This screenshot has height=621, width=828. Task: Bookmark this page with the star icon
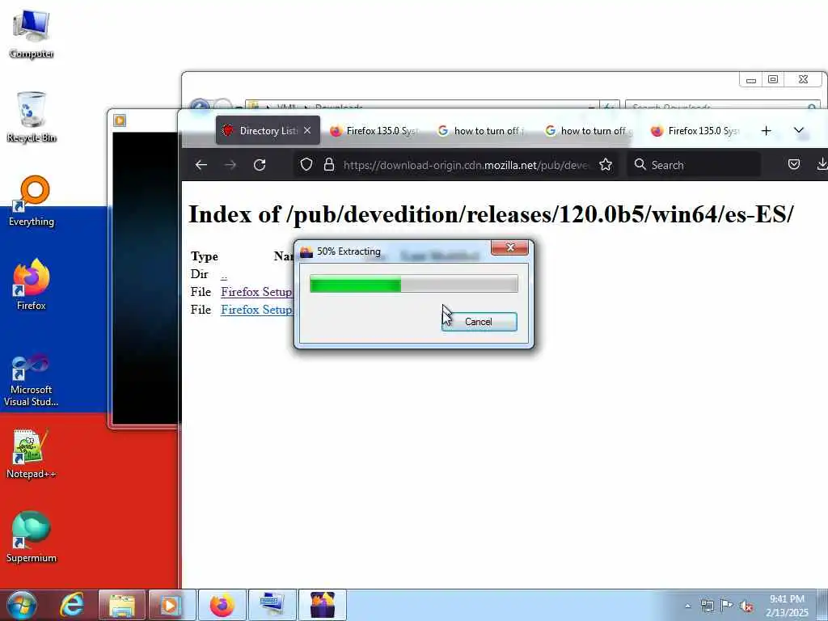click(606, 165)
